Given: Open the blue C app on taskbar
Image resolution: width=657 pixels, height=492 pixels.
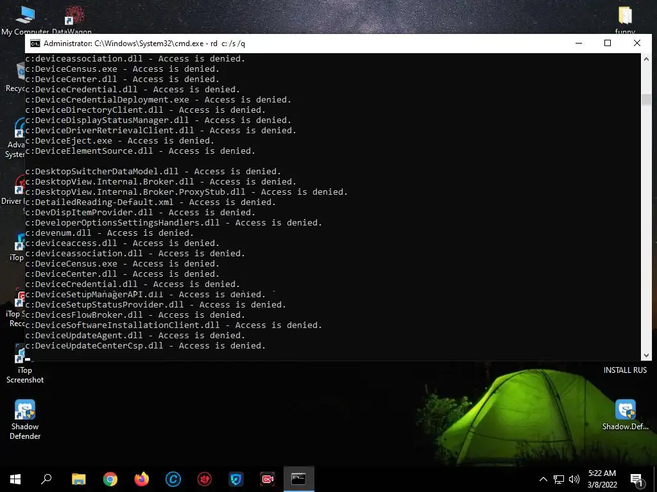Looking at the screenshot, I should click(x=173, y=479).
